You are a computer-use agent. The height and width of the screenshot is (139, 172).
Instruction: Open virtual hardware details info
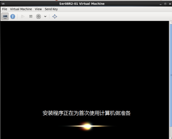(x=13, y=17)
